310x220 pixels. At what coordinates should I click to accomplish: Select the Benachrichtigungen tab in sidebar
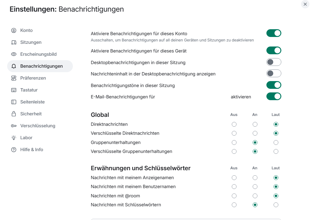[x=40, y=66]
